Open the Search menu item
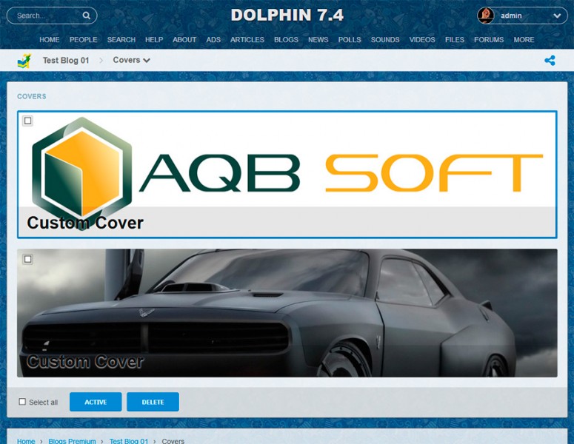This screenshot has width=574, height=444. coord(121,39)
